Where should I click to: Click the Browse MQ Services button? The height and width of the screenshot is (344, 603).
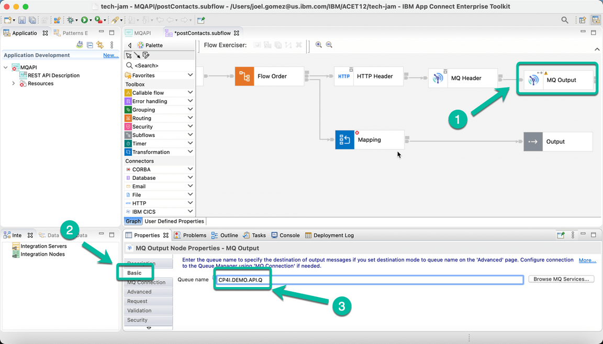pyautogui.click(x=561, y=279)
